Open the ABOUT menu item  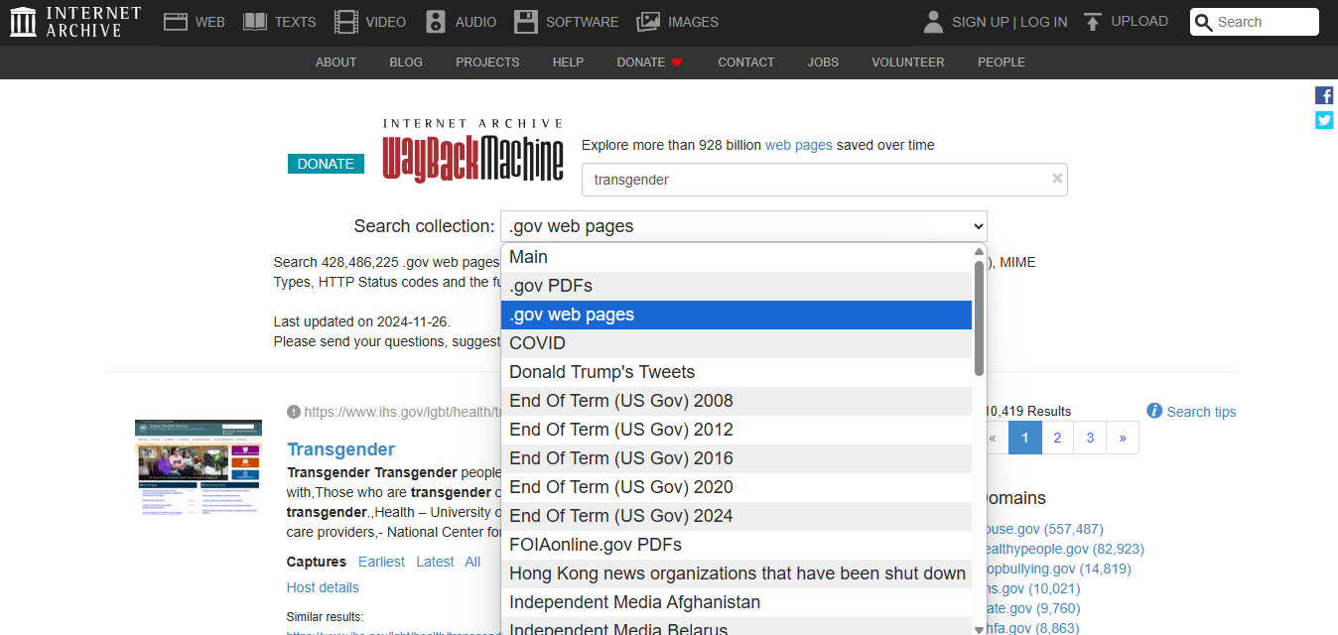click(x=335, y=62)
